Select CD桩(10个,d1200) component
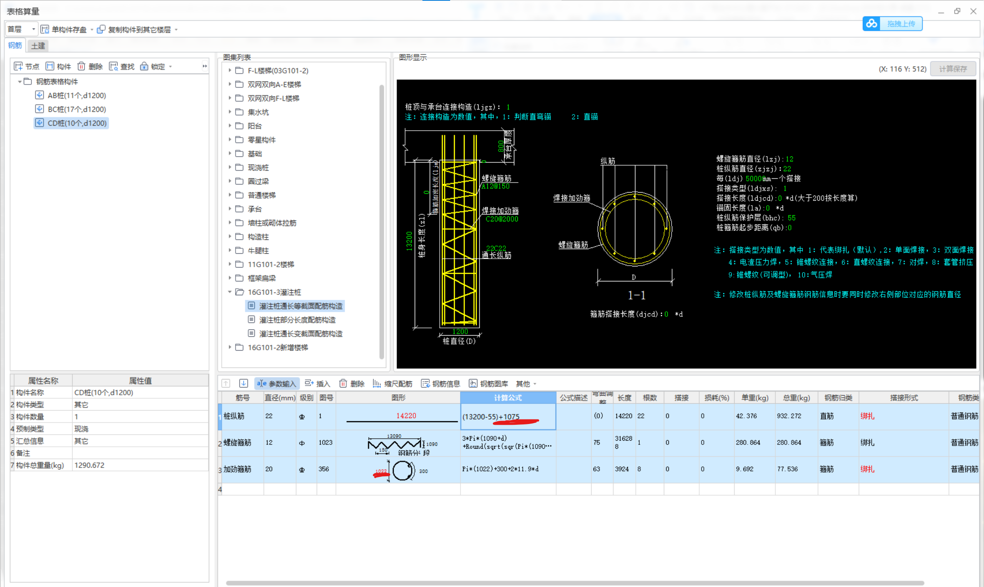 (71, 123)
